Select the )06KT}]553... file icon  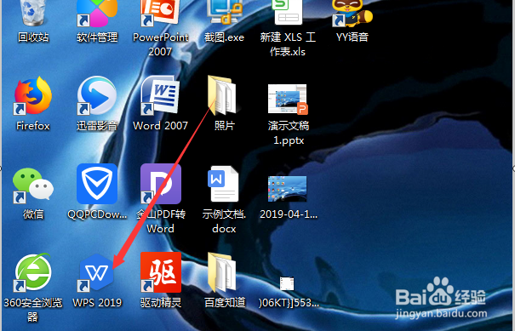tap(287, 283)
